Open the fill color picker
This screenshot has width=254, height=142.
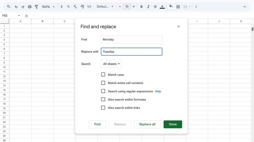click(x=171, y=6)
